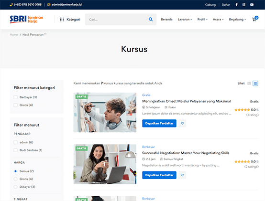
Task: Expand the Profil dropdown menu
Action: (x=202, y=20)
